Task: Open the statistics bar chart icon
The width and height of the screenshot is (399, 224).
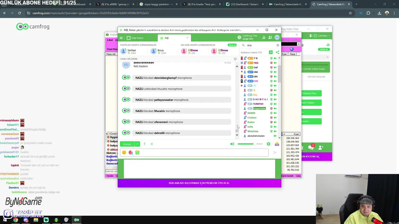Action: pyautogui.click(x=264, y=37)
